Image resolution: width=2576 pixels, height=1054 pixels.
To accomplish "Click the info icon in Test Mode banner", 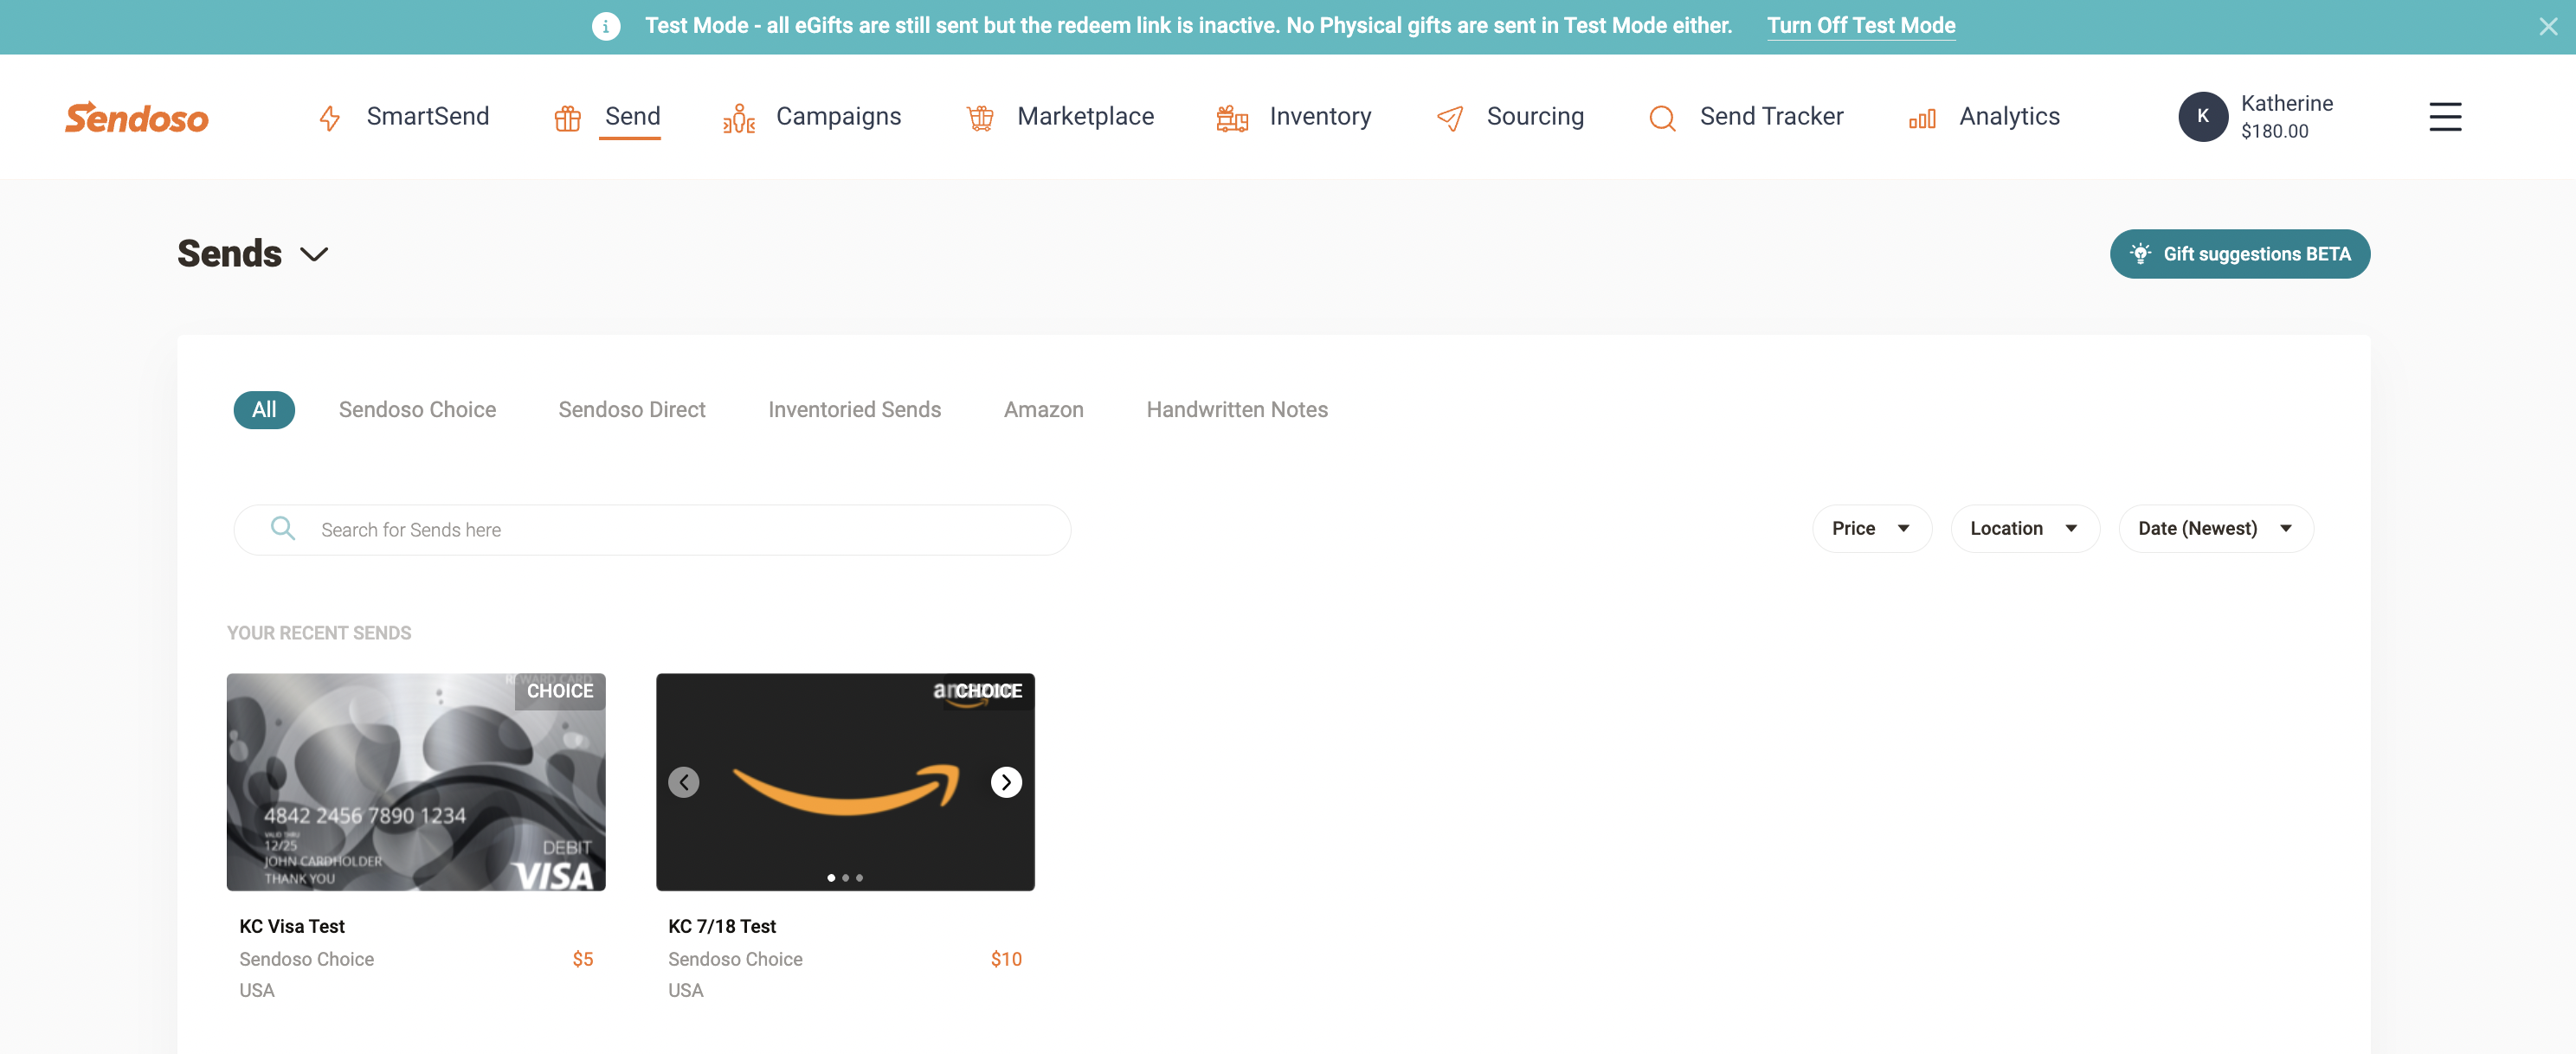I will pos(606,26).
